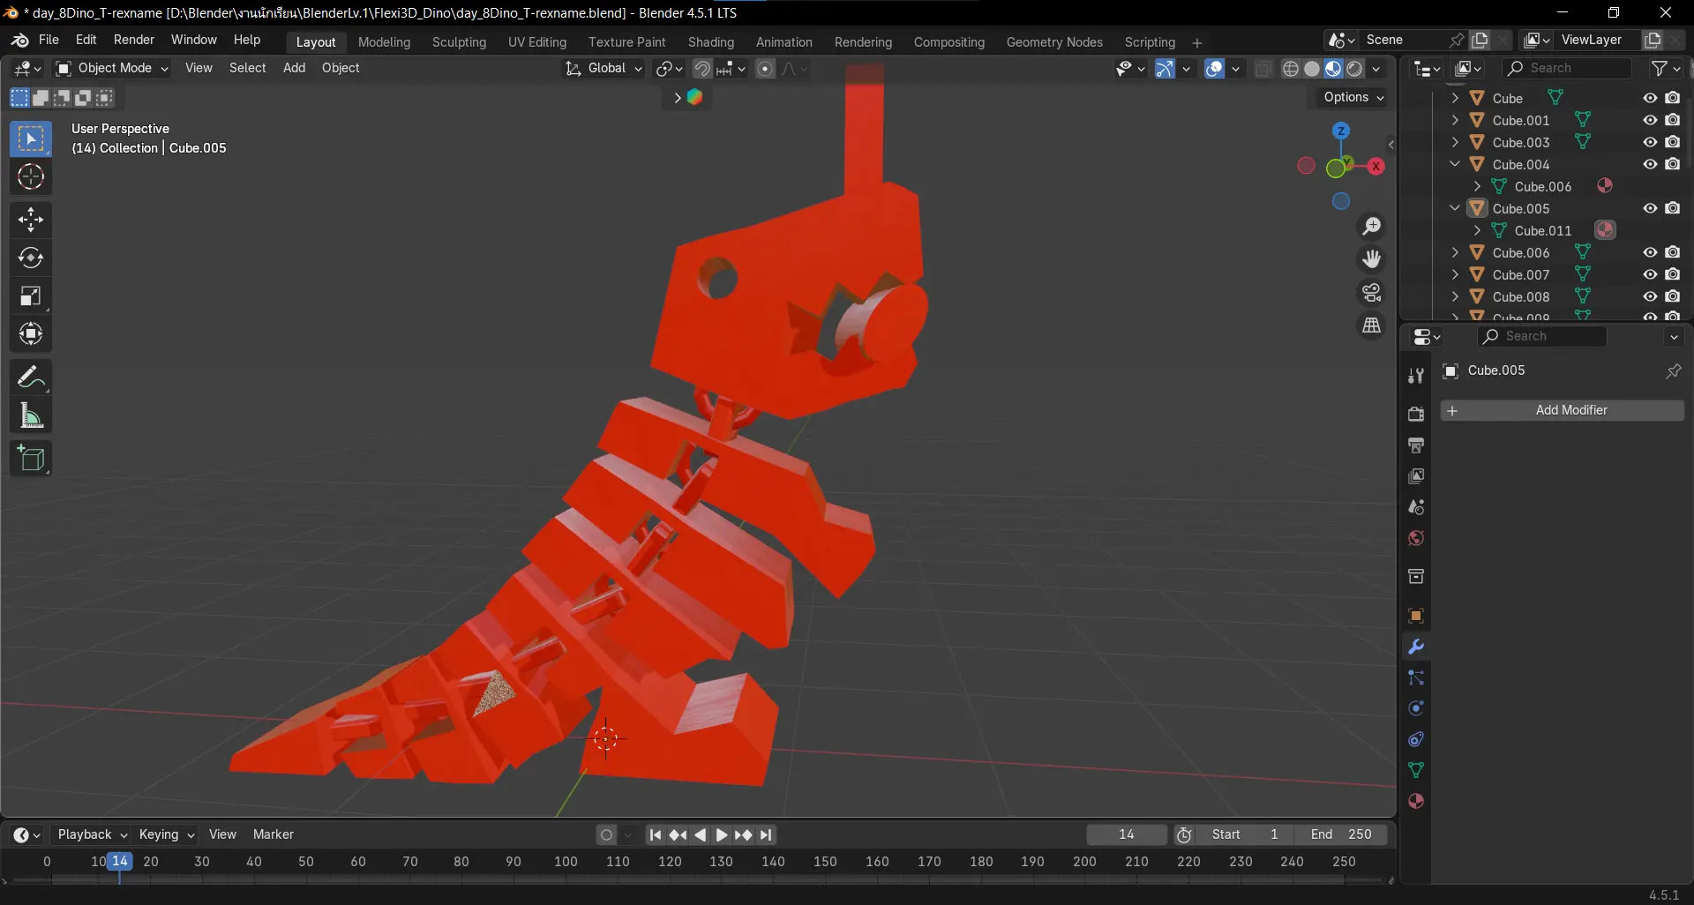Open the Transform Orientation dropdown
This screenshot has width=1694, height=905.
604,68
